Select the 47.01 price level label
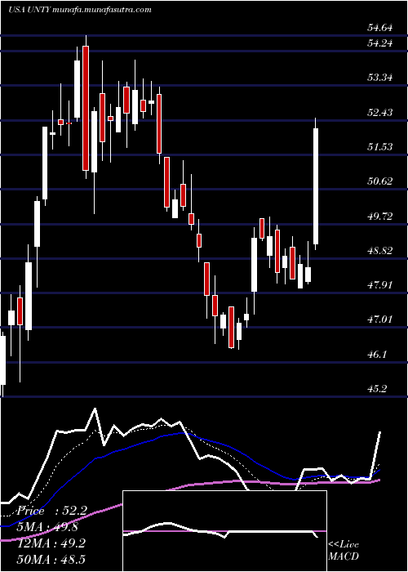This screenshot has height=572, width=408. (x=379, y=320)
